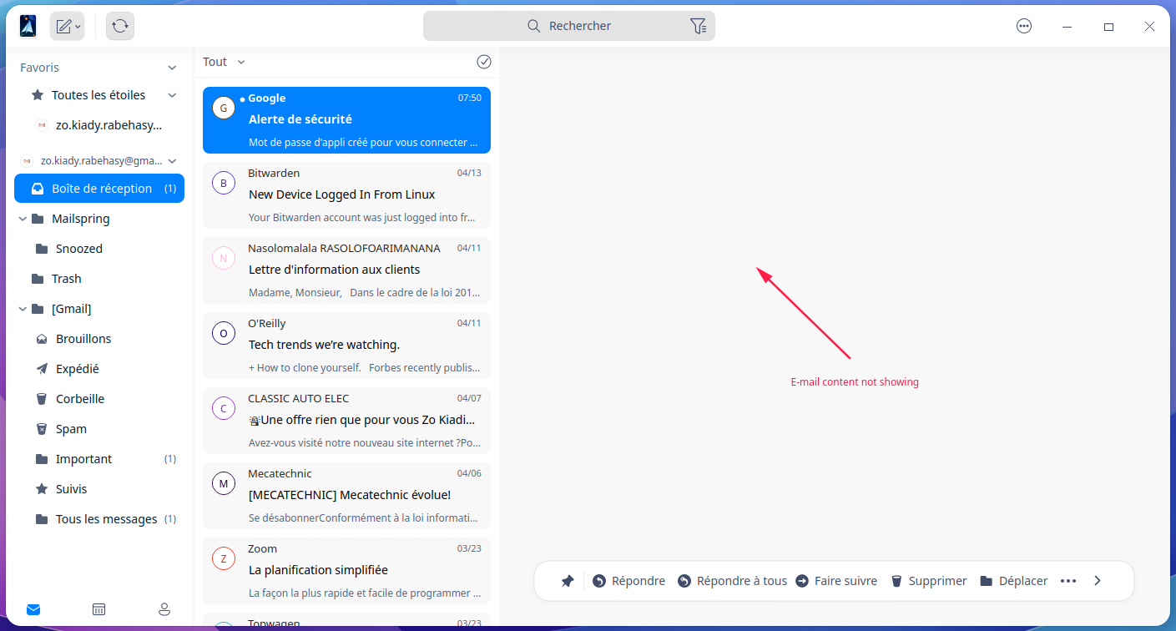
Task: Open the Mecatechnic évolue email
Action: click(346, 496)
